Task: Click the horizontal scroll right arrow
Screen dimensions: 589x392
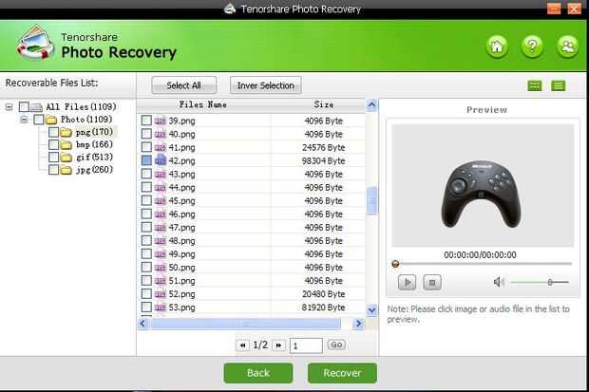Action: coord(359,324)
